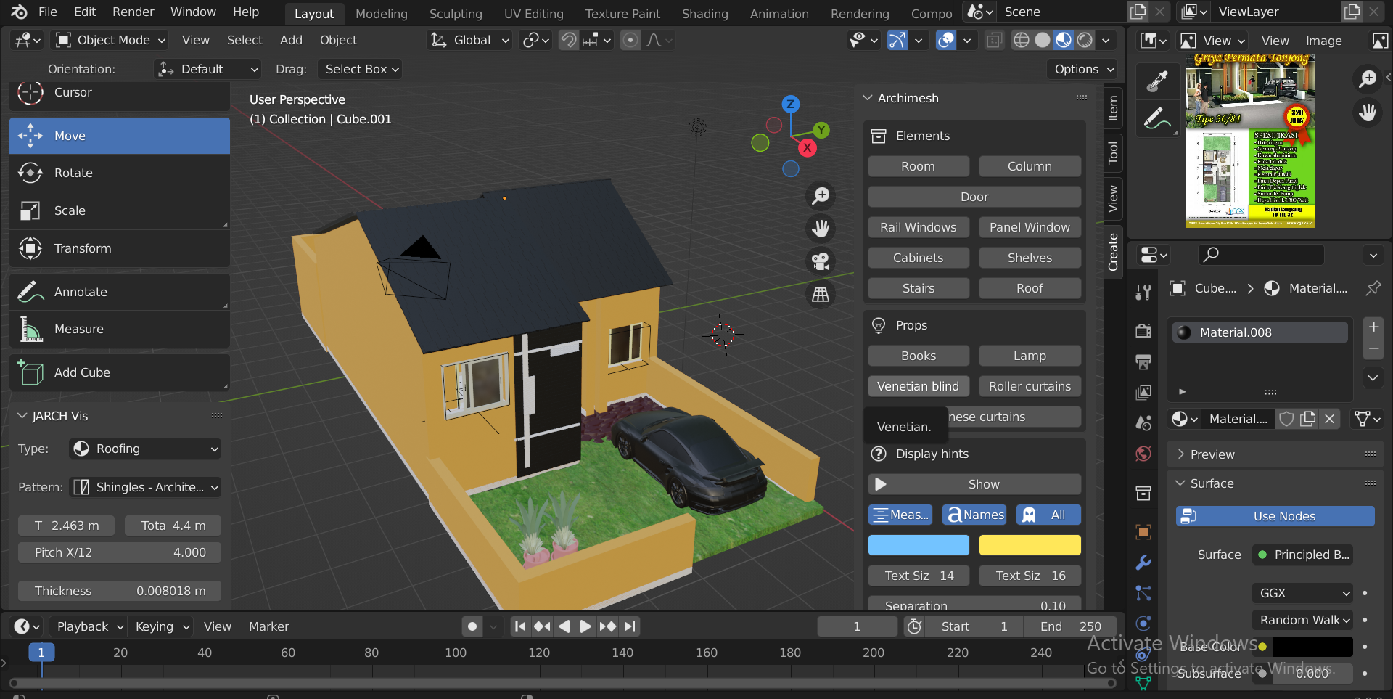Open the Render properties tab icon

[x=1143, y=331]
